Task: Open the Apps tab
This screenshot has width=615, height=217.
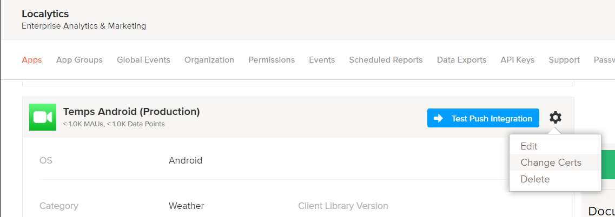Action: (x=32, y=60)
